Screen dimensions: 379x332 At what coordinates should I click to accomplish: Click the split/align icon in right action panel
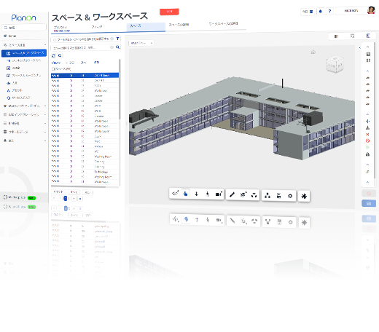(367, 121)
